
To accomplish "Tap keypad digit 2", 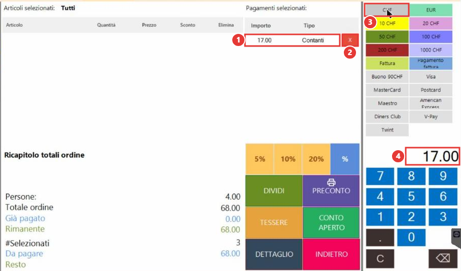I will coord(411,217).
